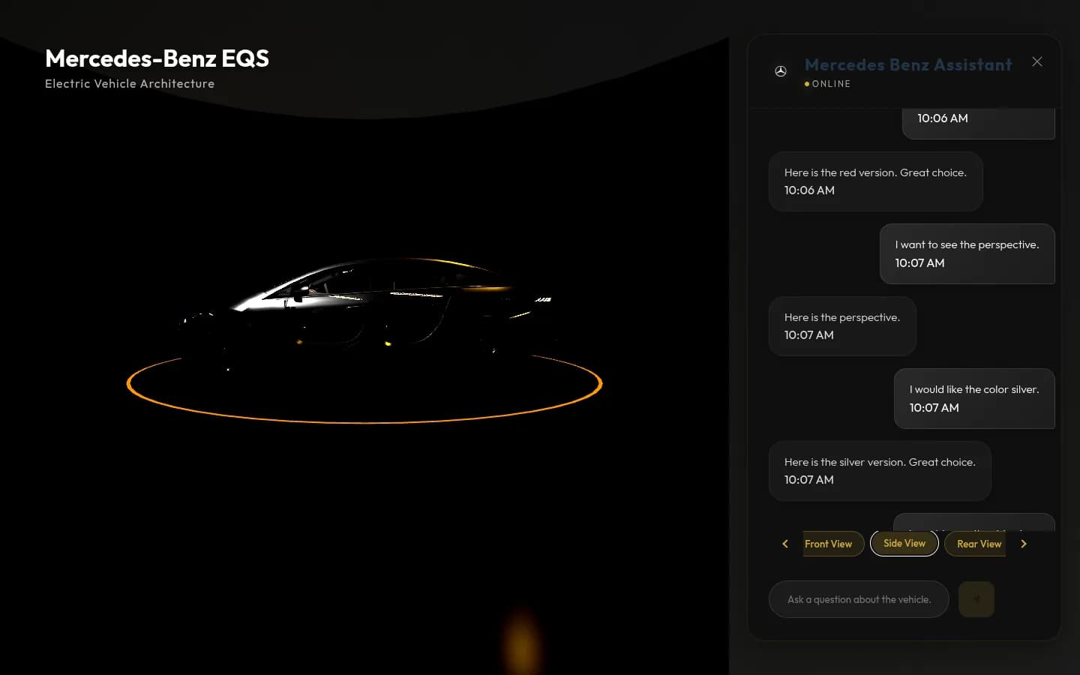Go to previous view options with left chevron

785,544
